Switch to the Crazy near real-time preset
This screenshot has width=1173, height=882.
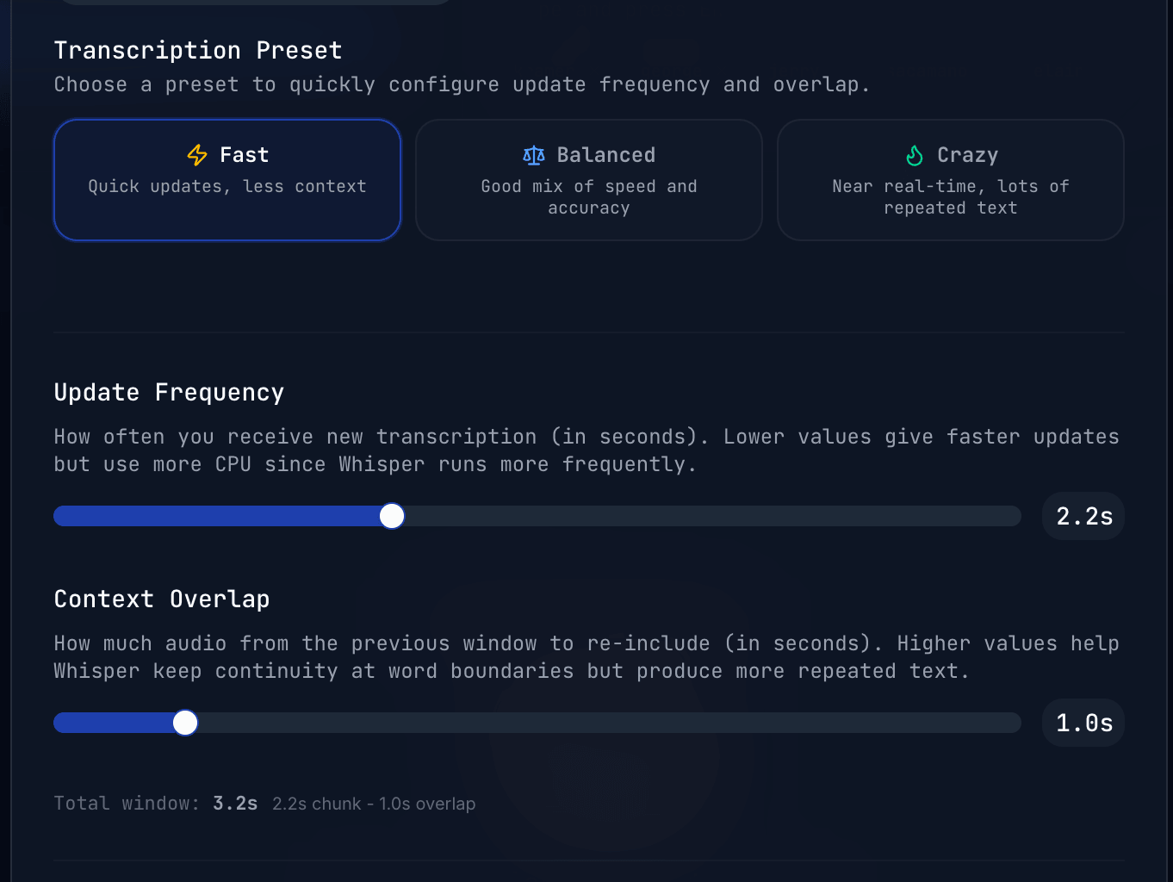click(951, 180)
